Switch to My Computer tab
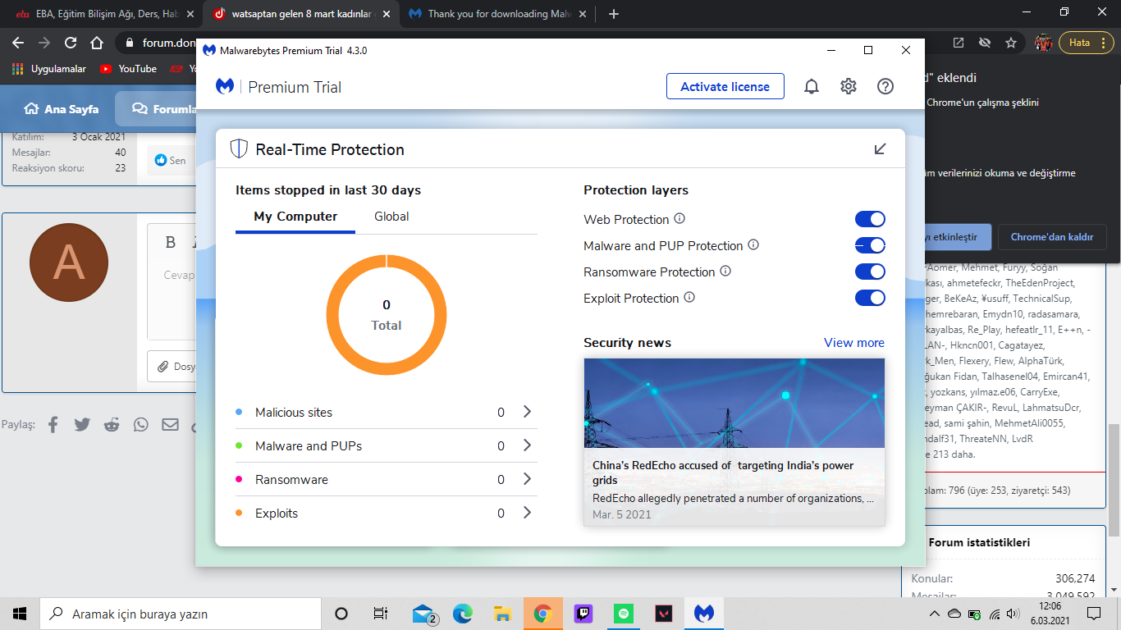This screenshot has width=1121, height=630. (x=295, y=217)
